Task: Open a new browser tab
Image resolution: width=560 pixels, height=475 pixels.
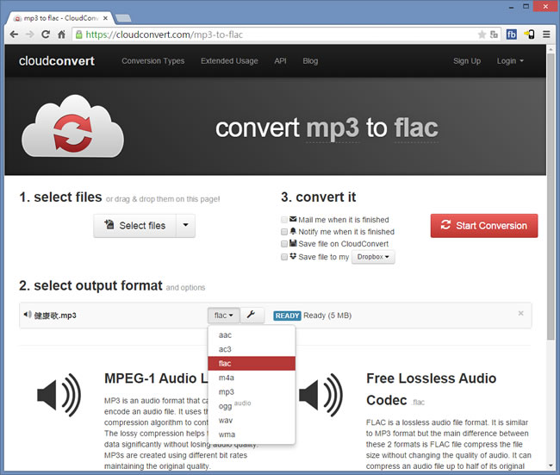Action: [123, 18]
